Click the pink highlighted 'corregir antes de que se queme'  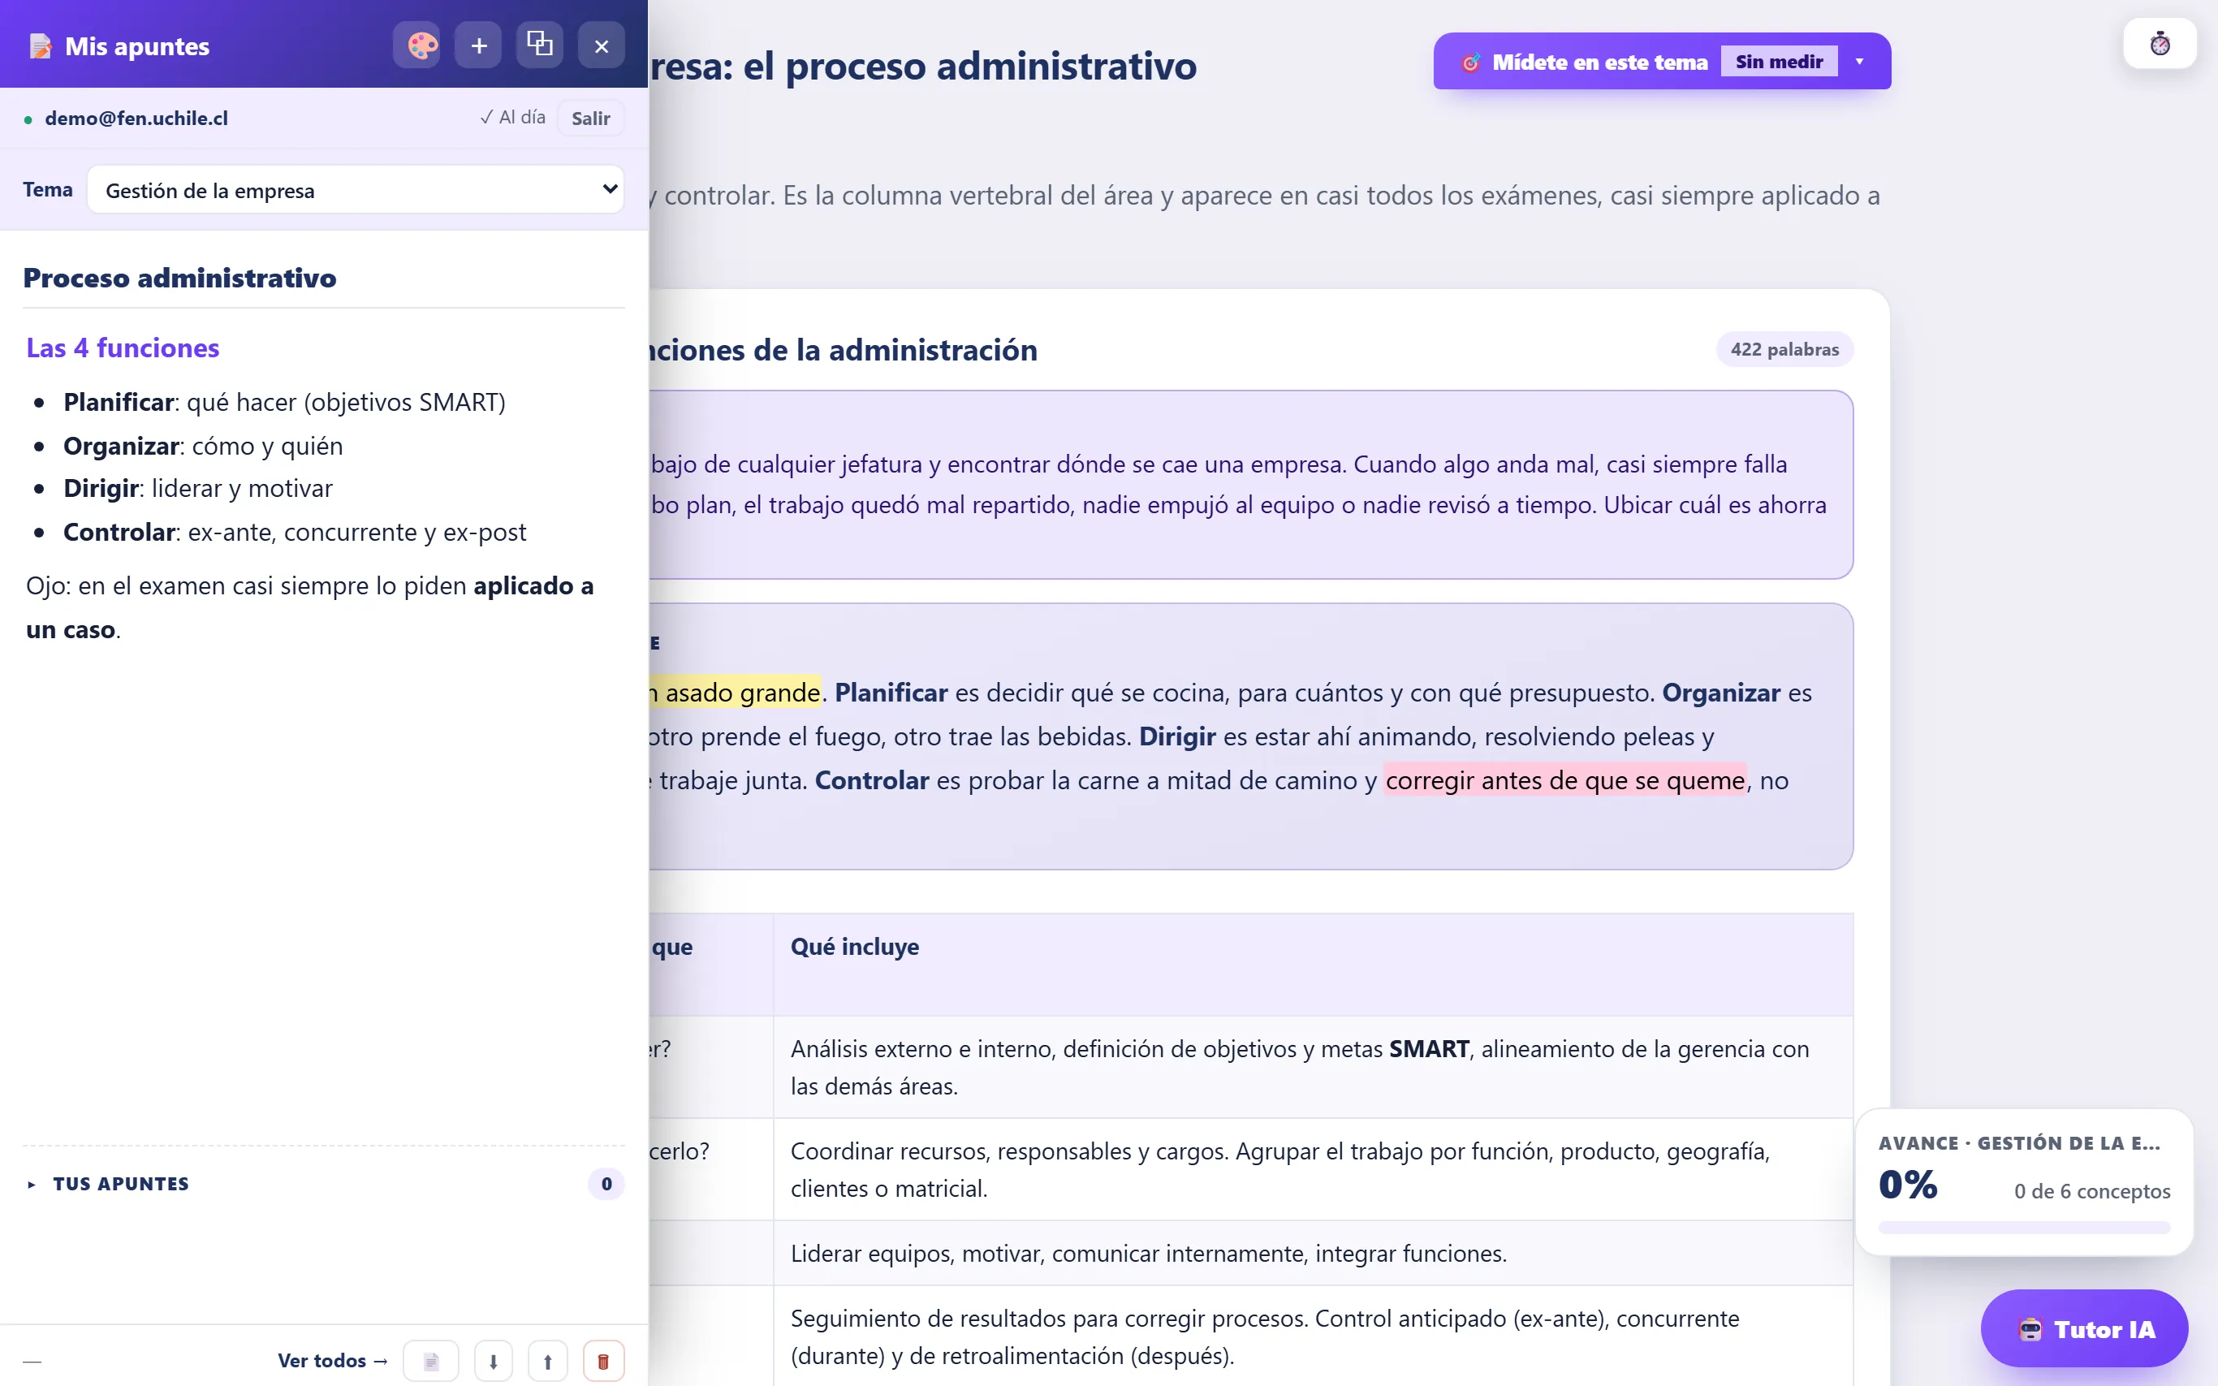click(x=1564, y=780)
